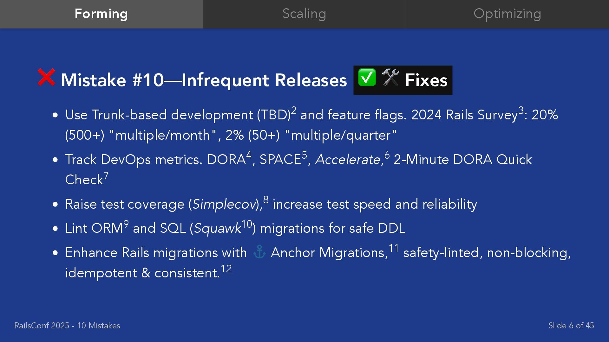Click the hammer and wrench tools icon

[390, 77]
